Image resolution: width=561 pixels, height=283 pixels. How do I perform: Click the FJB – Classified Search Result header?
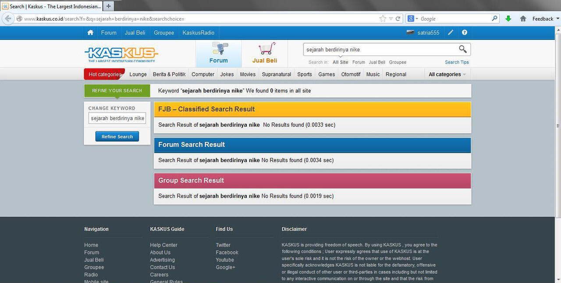click(x=312, y=109)
